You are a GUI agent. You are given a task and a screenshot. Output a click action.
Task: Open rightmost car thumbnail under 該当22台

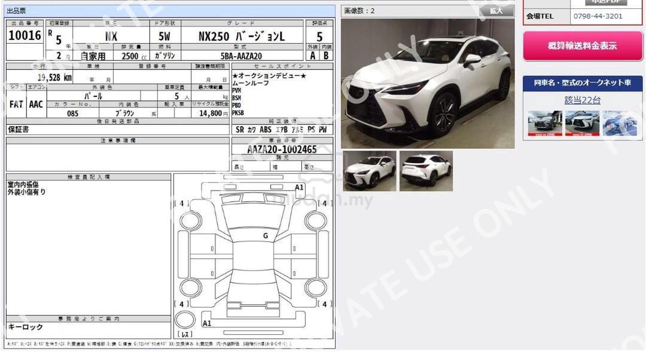(620, 123)
